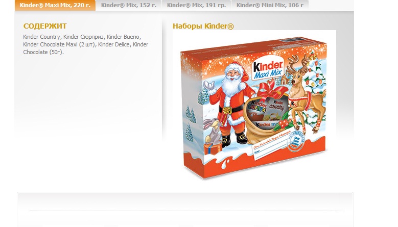The width and height of the screenshot is (398, 227).
Task: Click the grey rabbit on the box
Action: click(x=213, y=132)
